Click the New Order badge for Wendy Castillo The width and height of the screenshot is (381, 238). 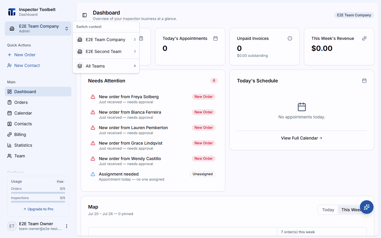204,159
